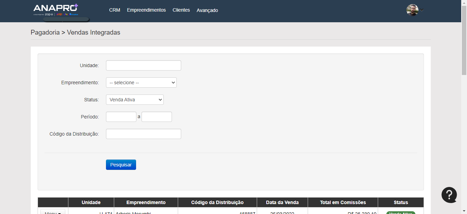Click the Período start date field
The image size is (467, 214).
click(x=121, y=117)
